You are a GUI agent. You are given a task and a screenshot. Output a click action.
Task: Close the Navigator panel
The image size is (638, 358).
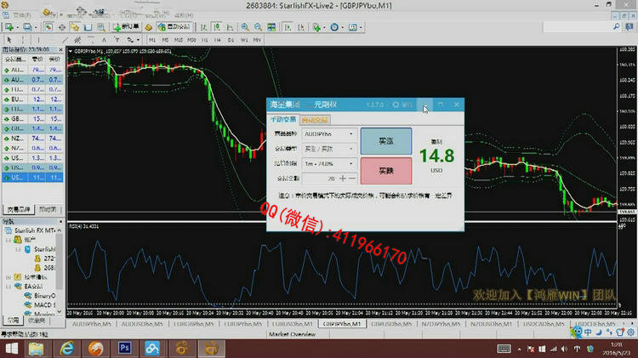tap(60, 222)
